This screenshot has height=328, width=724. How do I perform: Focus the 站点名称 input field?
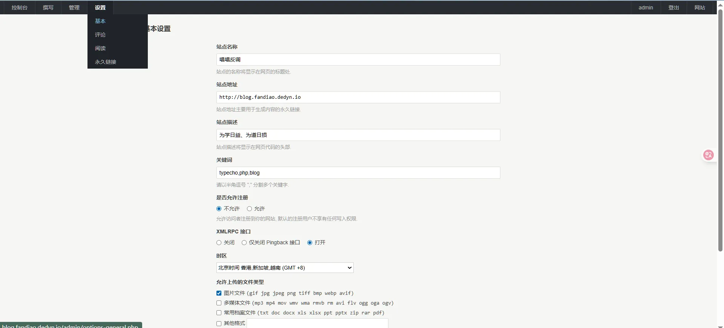point(358,60)
